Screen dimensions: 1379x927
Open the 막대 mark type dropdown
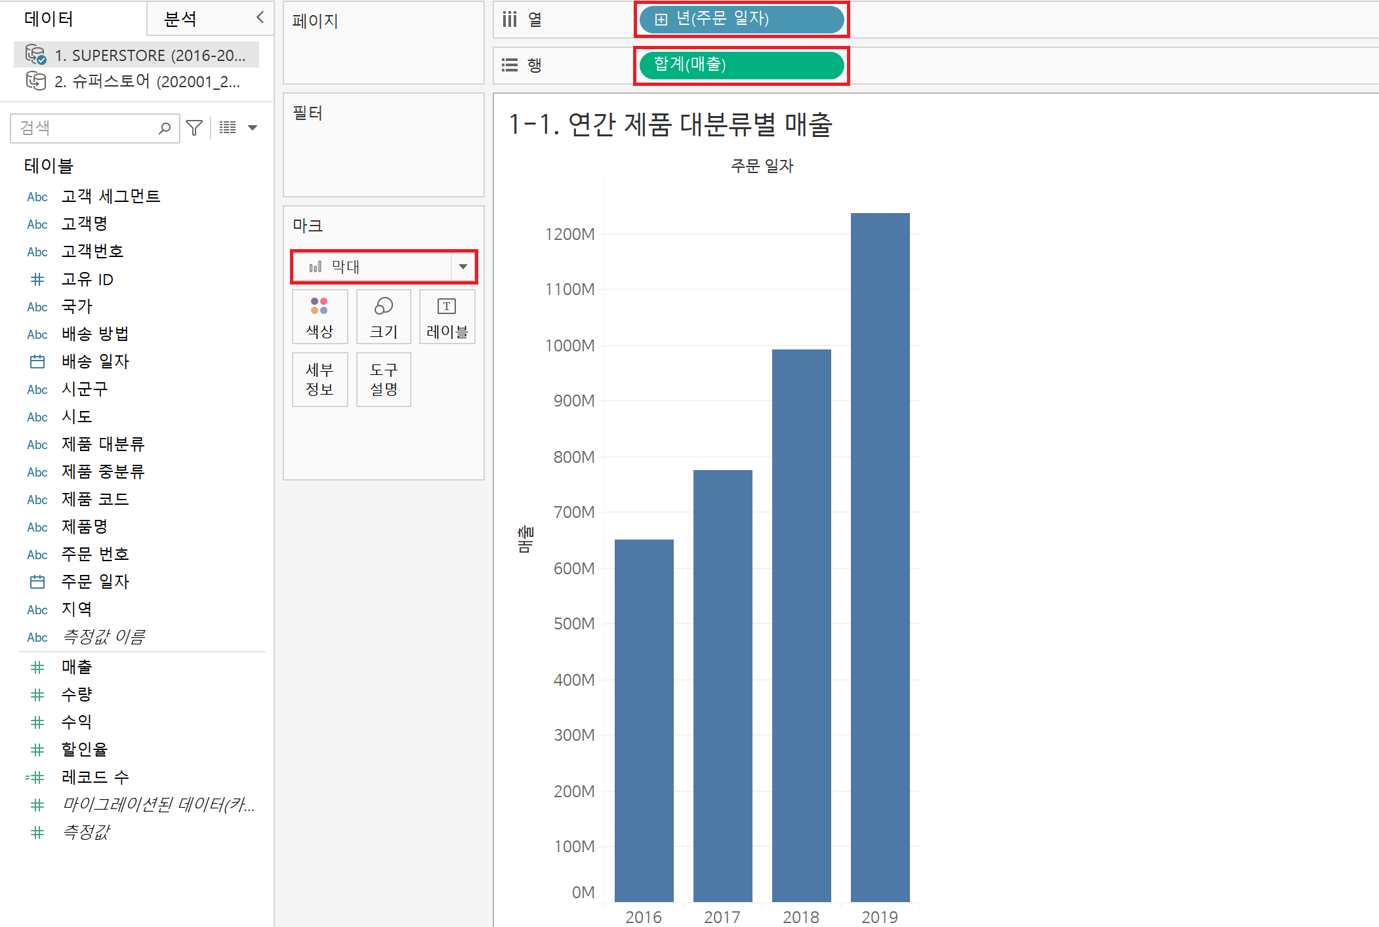pos(463,267)
